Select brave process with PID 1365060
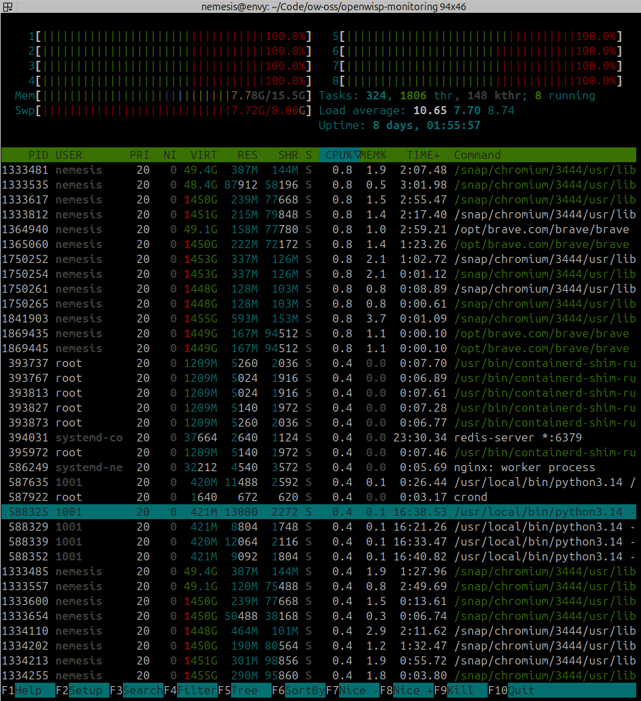Screen dimensions: 641x701 (319, 244)
